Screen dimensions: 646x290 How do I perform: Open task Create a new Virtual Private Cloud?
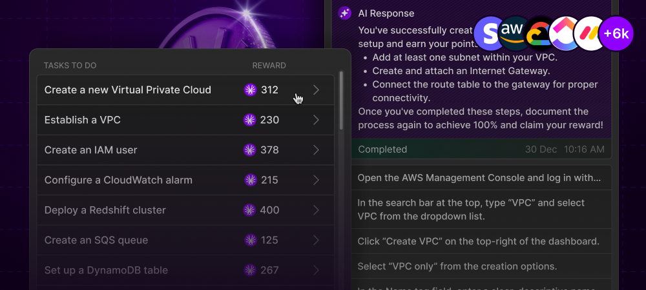[x=185, y=90]
